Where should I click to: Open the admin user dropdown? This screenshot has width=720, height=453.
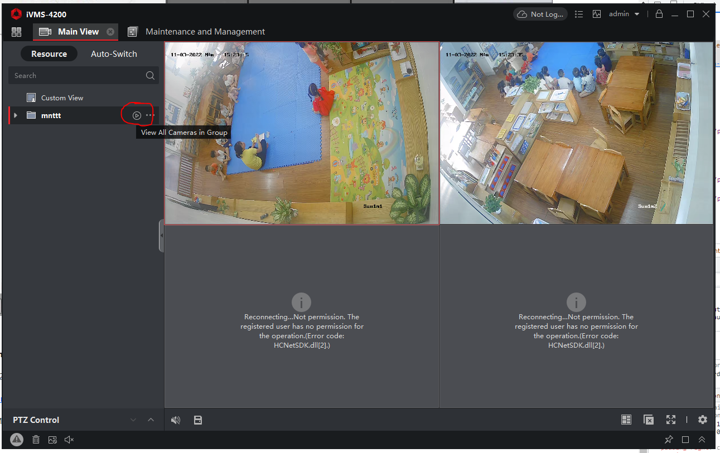624,14
